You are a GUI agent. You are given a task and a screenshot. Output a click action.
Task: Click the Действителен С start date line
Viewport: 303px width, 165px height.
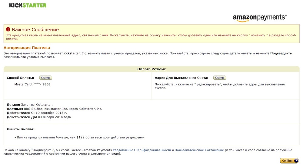tap(37, 113)
